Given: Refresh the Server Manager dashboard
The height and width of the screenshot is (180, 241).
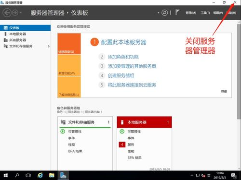Looking at the screenshot, I should (164, 12).
